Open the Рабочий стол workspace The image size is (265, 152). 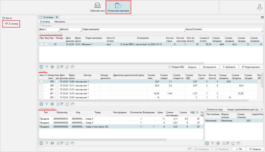point(97,7)
